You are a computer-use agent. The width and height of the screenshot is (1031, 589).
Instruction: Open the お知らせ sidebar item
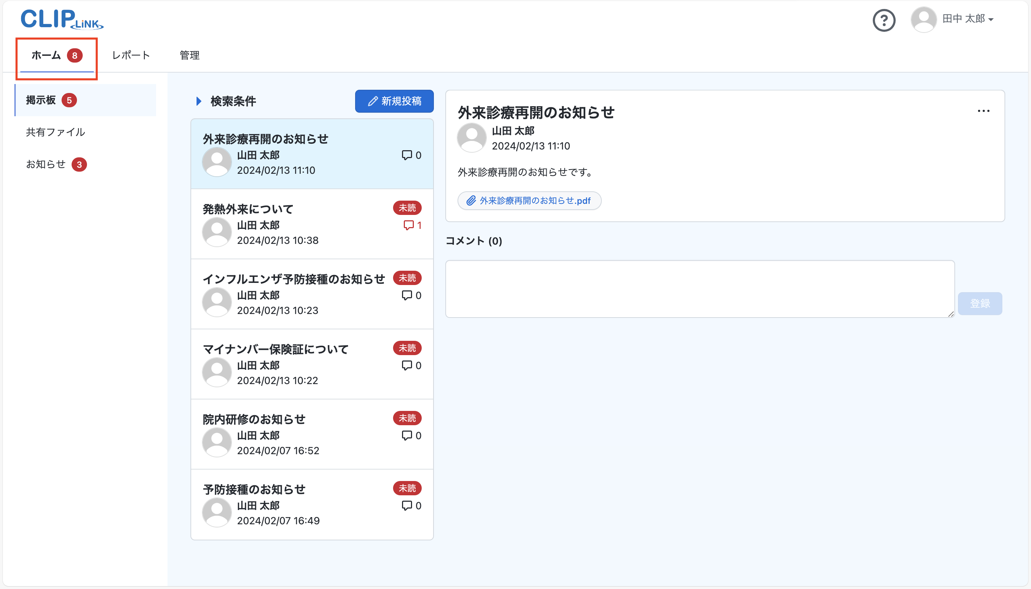46,164
